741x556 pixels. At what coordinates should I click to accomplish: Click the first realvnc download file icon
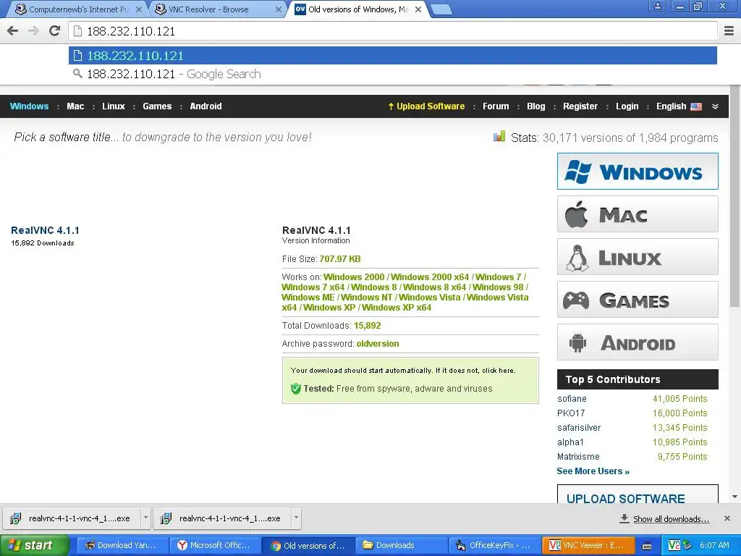pos(16,518)
